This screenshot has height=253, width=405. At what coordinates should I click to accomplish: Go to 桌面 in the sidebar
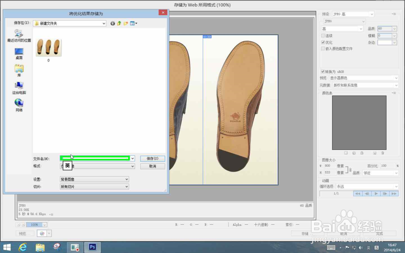coord(19,54)
